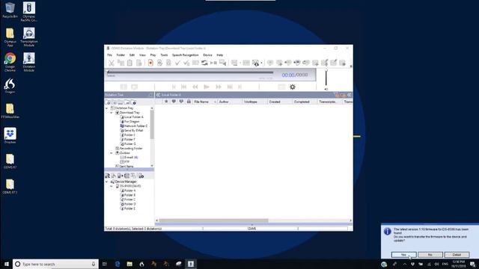Click the Windows Start button
479x269 pixels.
pos(7,264)
